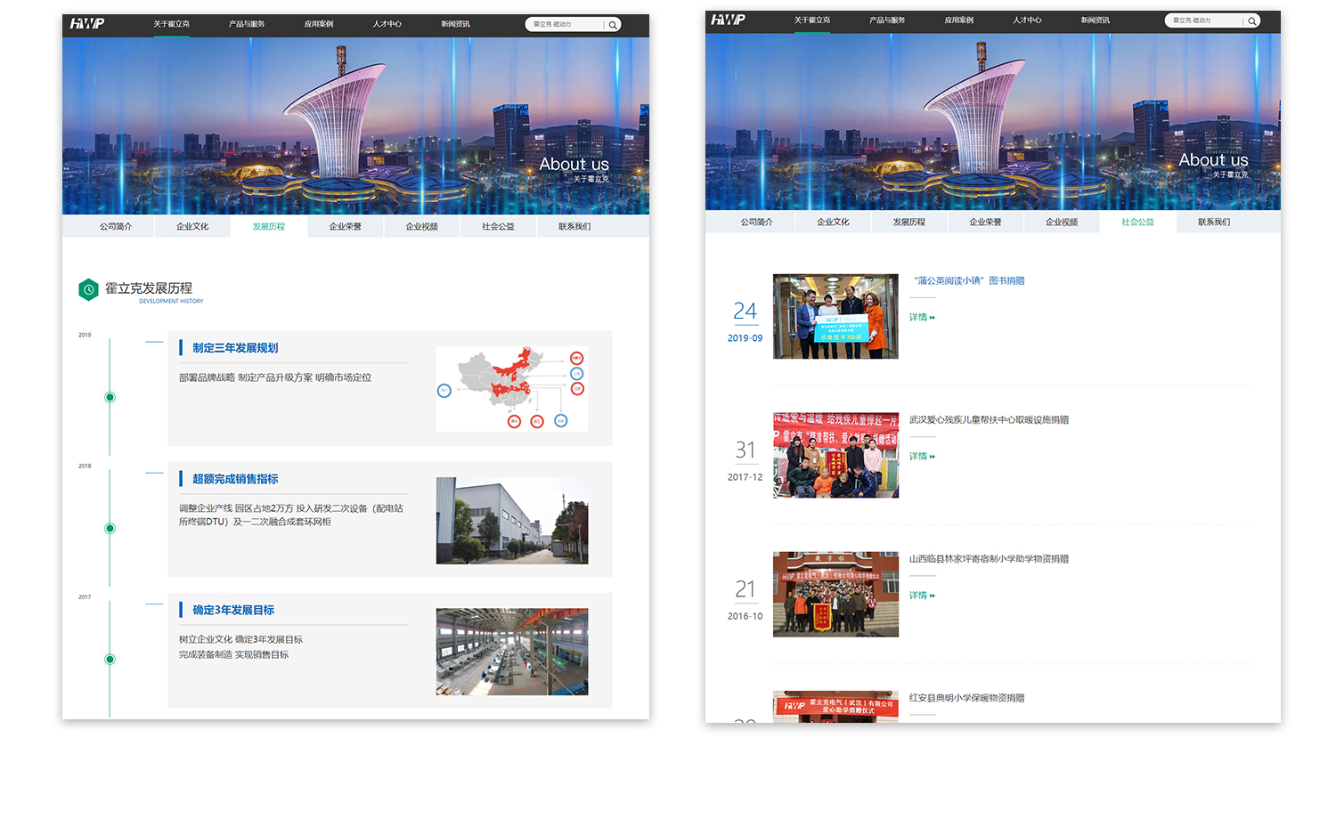The image size is (1336, 819).
Task: Click the HWP logo on the right page
Action: click(x=728, y=20)
